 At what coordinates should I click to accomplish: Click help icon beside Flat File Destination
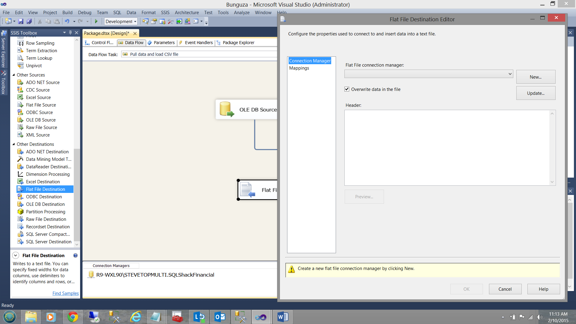(x=75, y=256)
